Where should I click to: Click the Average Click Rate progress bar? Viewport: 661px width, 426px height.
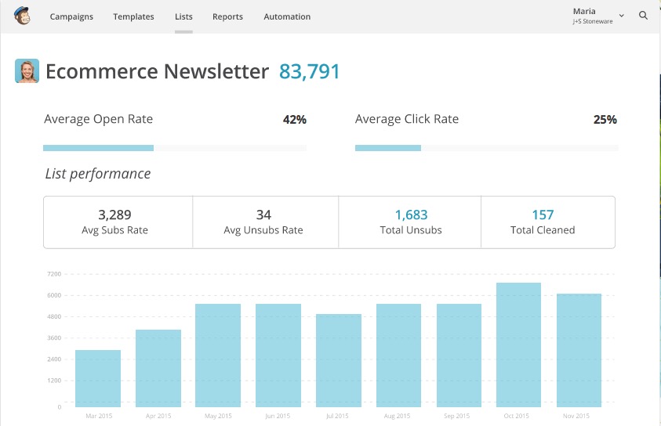click(x=486, y=148)
